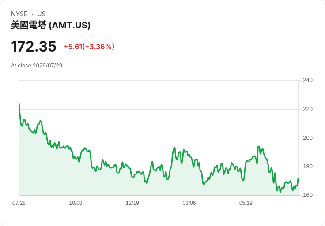Click the At close date text

(37, 66)
